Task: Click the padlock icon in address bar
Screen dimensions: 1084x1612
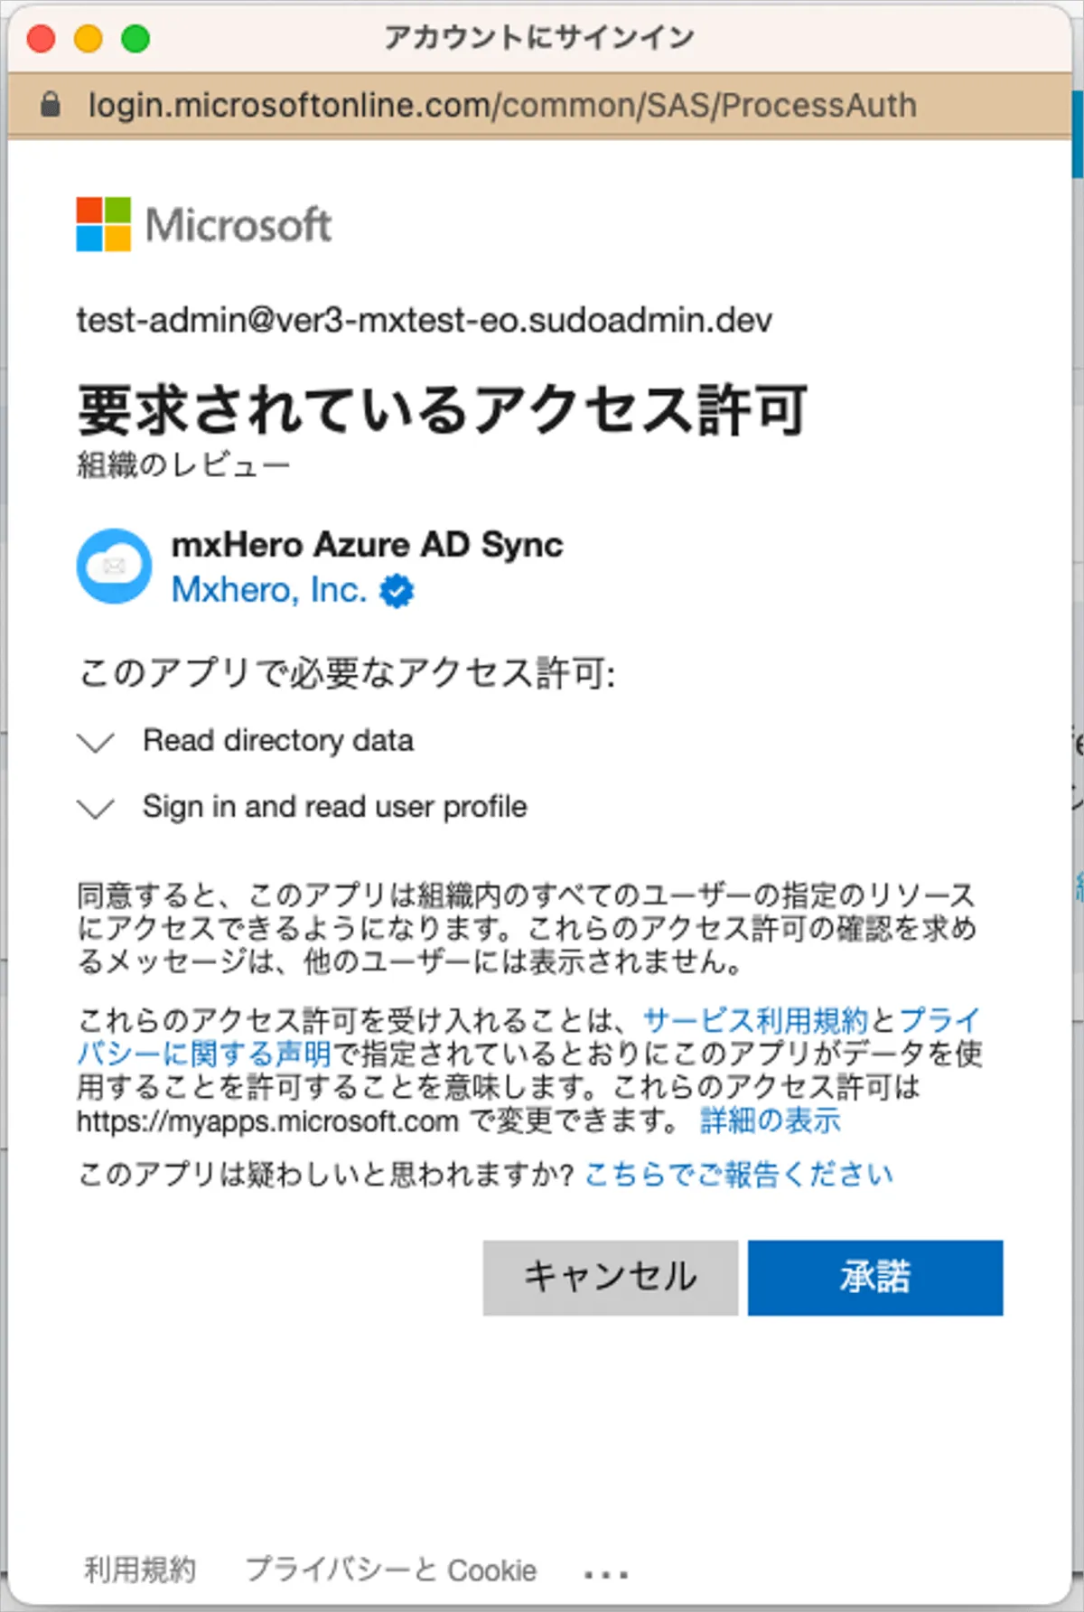Action: [x=51, y=105]
